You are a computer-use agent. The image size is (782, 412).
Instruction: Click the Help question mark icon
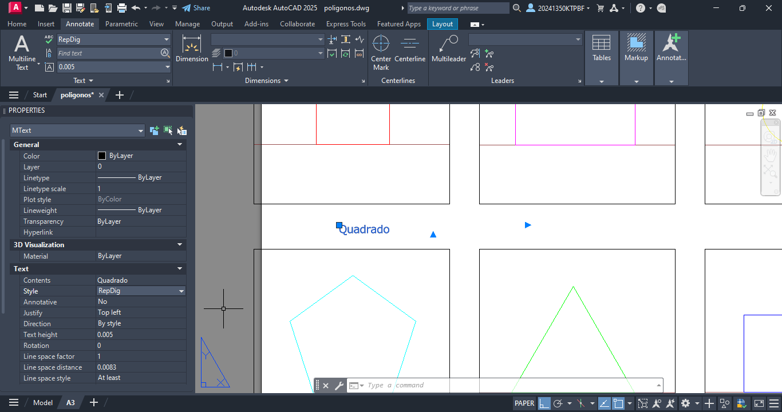(x=640, y=8)
